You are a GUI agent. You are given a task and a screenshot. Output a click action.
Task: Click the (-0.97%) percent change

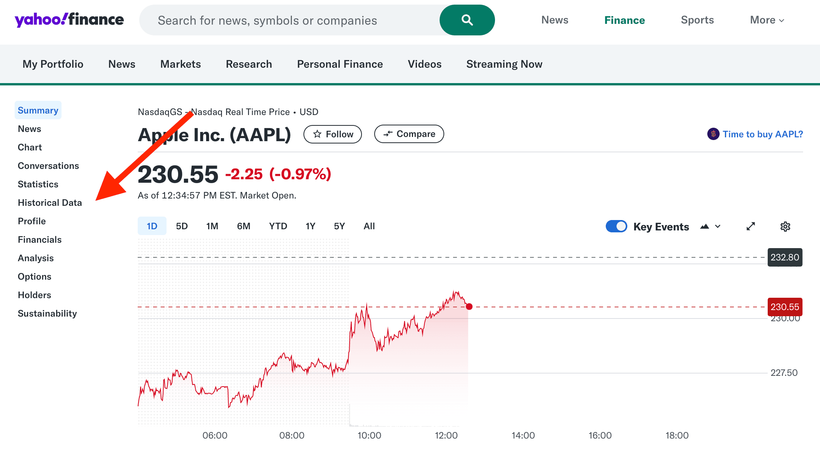[300, 174]
